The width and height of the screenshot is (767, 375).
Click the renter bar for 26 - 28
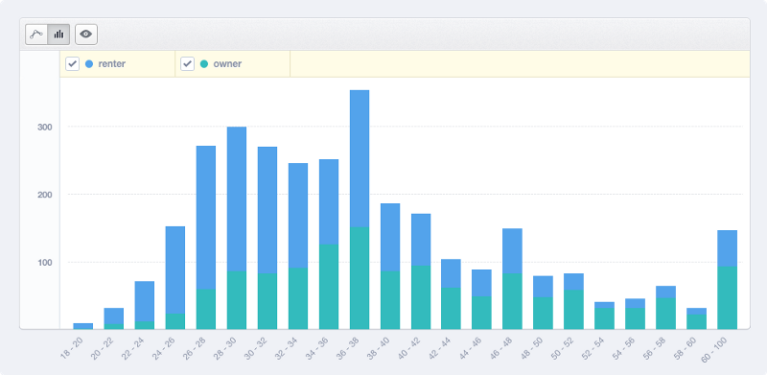(206, 218)
